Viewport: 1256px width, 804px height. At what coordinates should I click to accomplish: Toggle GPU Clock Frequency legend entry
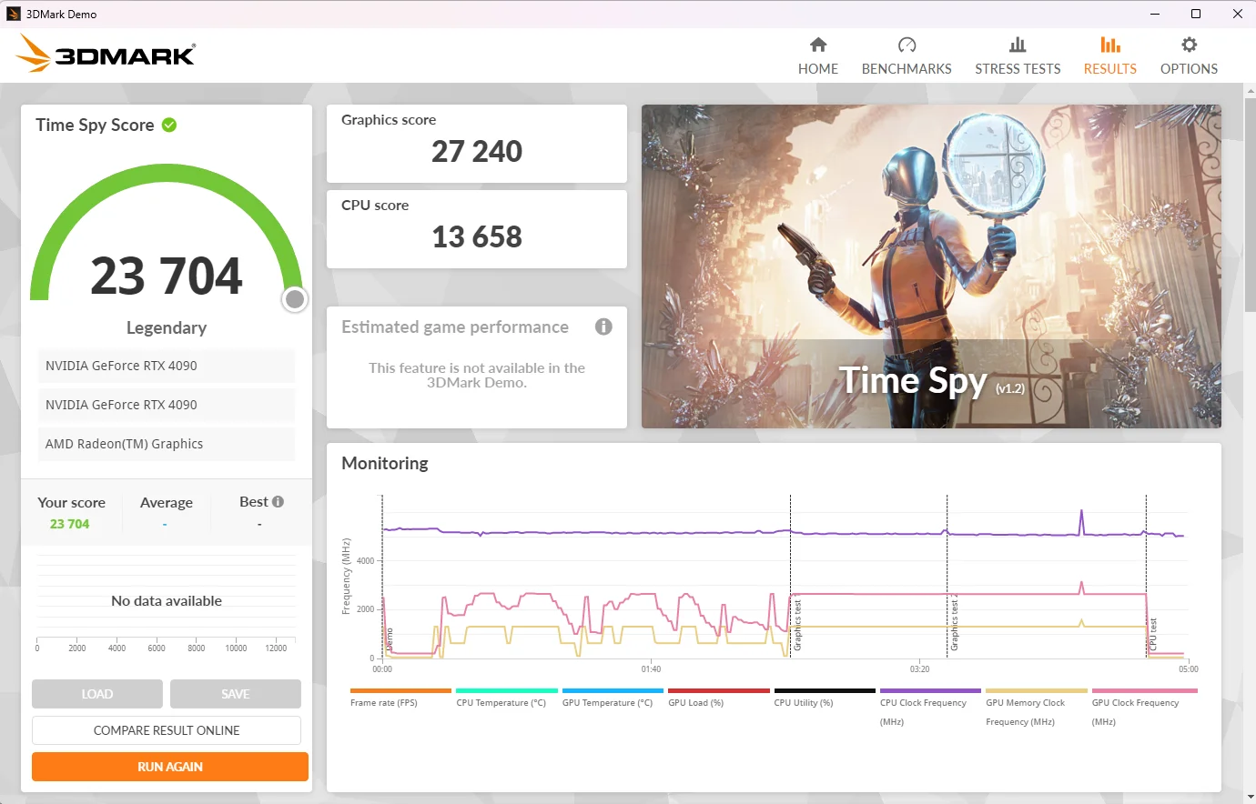click(1144, 708)
